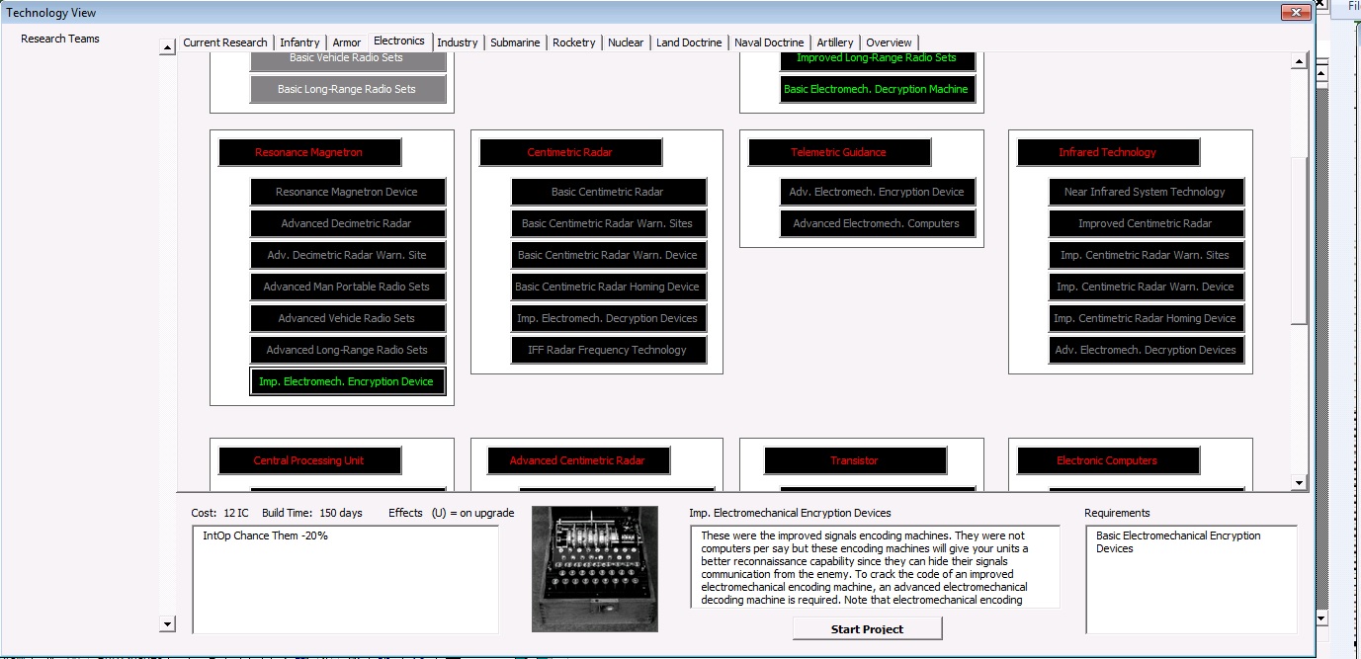Switch to the Infantry tab
The height and width of the screenshot is (659, 1361).
(x=299, y=42)
